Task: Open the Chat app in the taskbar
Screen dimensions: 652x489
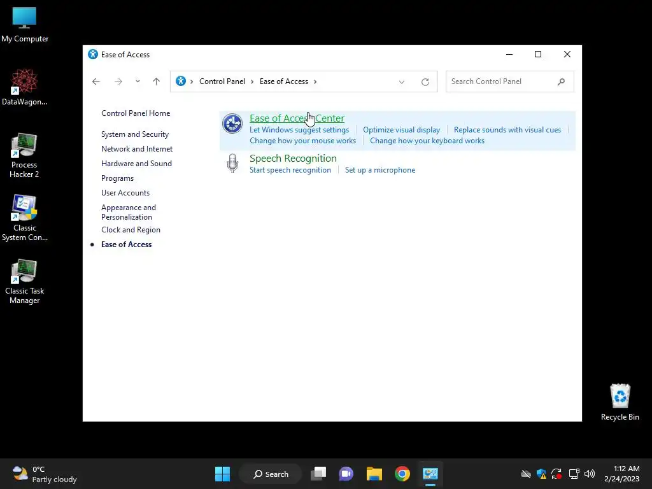Action: [346, 474]
